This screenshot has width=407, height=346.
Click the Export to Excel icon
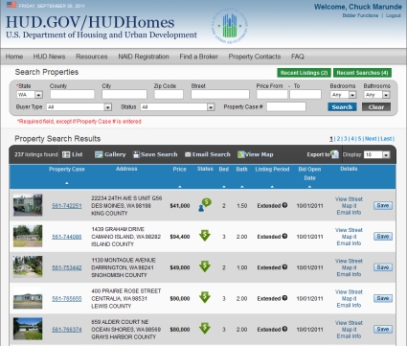click(334, 154)
